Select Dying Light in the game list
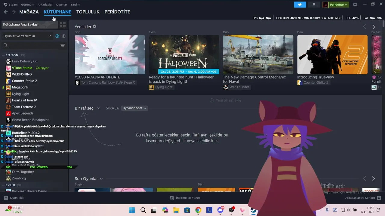385x216 pixels. (20, 94)
